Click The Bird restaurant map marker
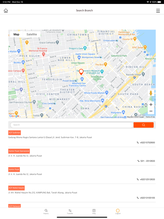The width and height of the screenshot is (164, 219). click(105, 64)
